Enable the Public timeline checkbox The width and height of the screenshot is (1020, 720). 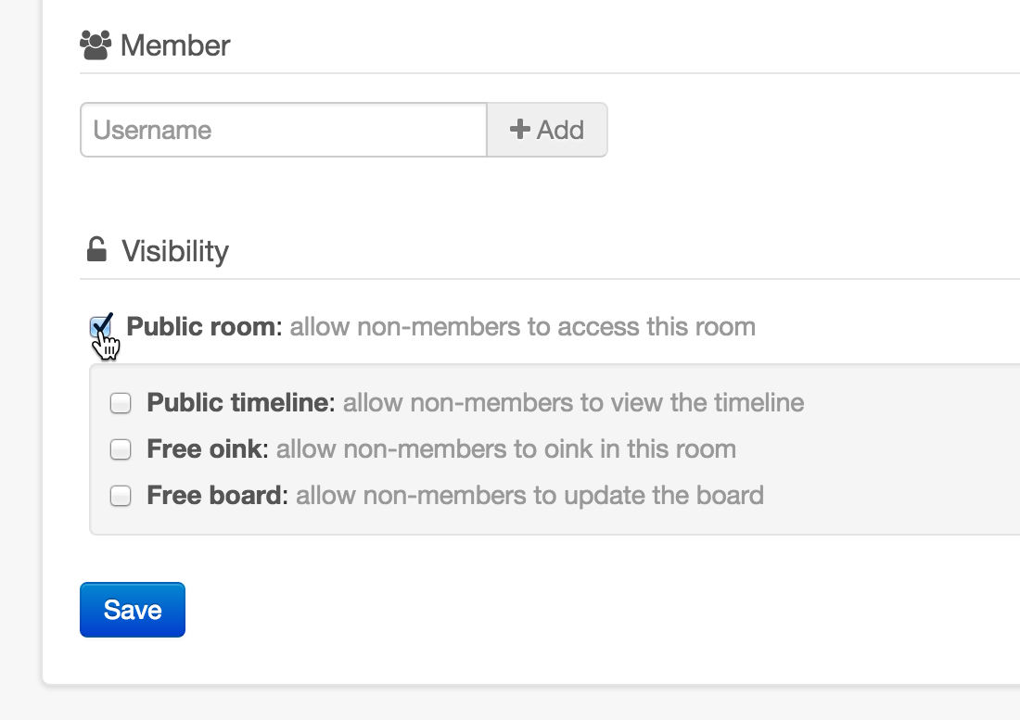(x=121, y=403)
